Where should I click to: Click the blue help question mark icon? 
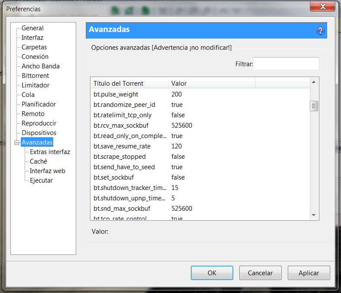click(320, 30)
